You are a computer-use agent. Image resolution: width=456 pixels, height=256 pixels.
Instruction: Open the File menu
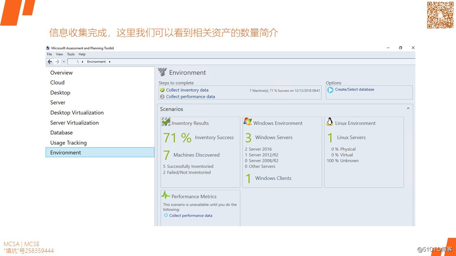(50, 54)
